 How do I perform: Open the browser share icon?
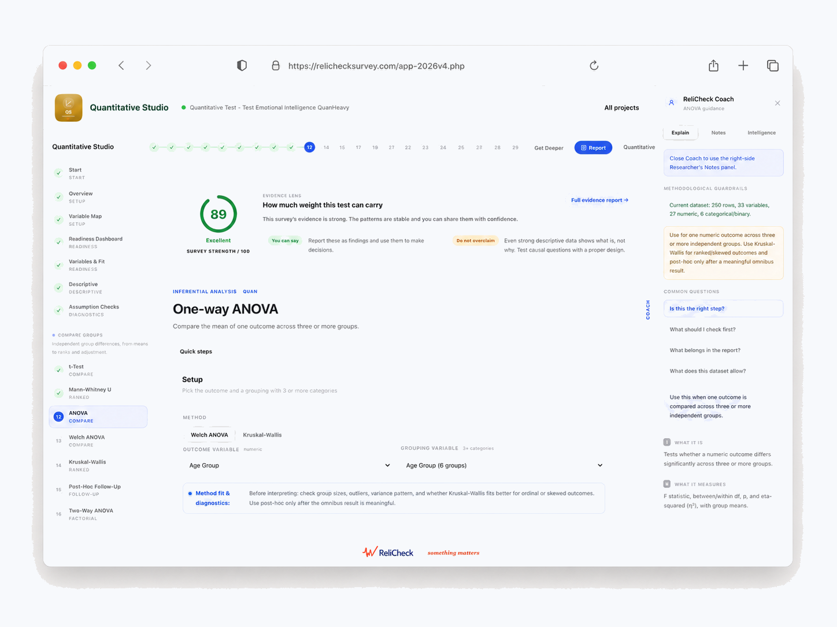point(714,65)
